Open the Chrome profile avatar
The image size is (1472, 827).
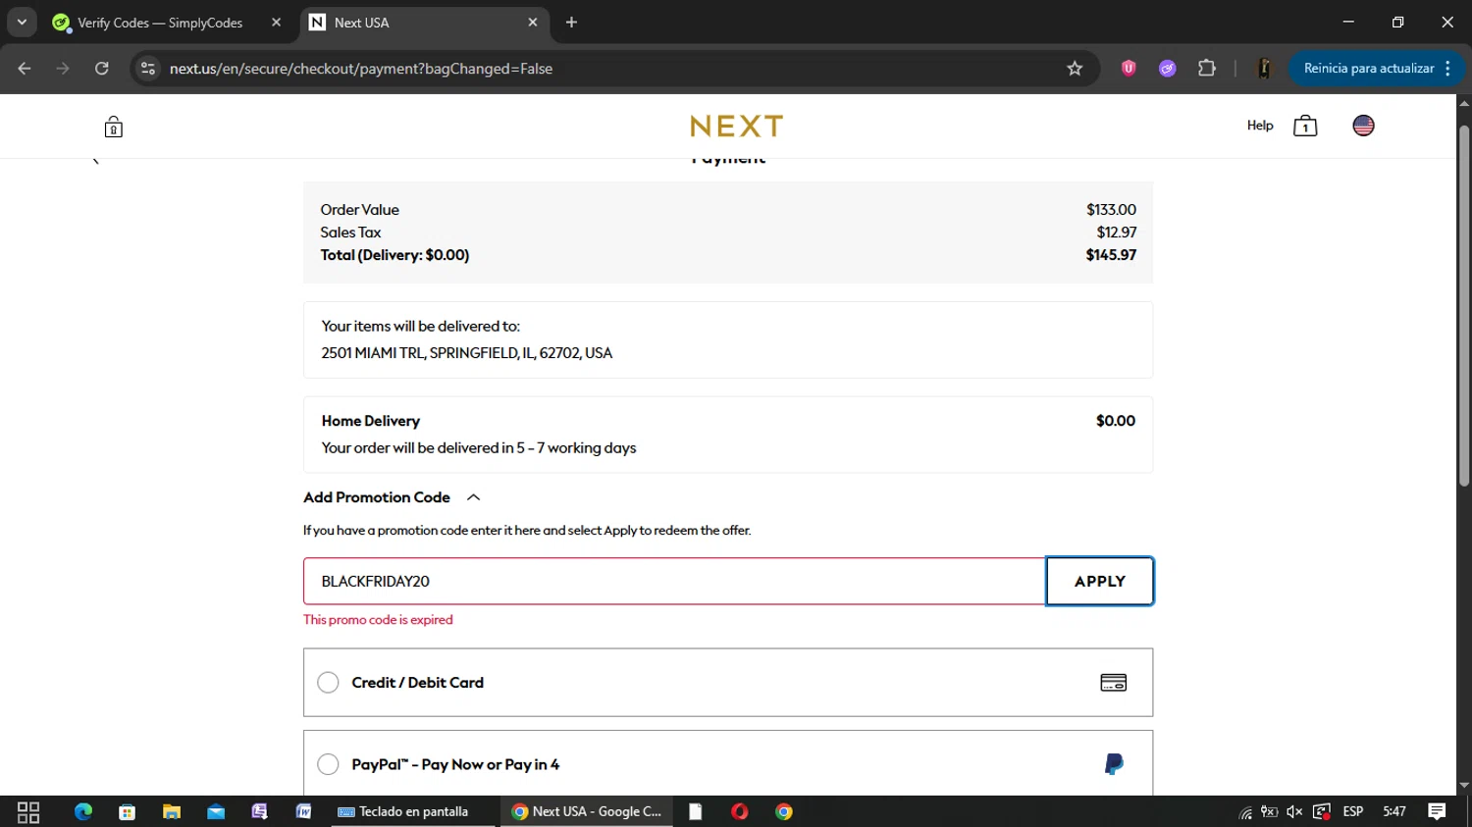tap(1264, 69)
